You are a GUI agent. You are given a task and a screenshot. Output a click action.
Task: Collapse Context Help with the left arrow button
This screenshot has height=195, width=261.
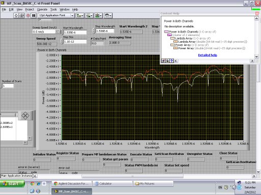pyautogui.click(x=176, y=61)
